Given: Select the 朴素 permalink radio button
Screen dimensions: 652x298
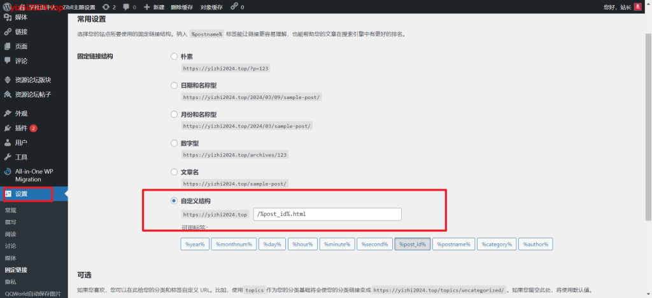Looking at the screenshot, I should pyautogui.click(x=174, y=57).
